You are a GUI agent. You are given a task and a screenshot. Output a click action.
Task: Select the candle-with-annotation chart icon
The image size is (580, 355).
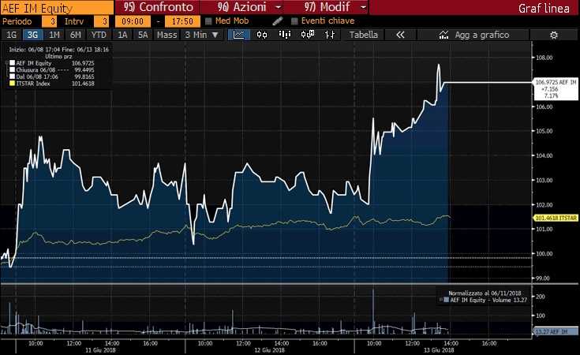point(308,35)
